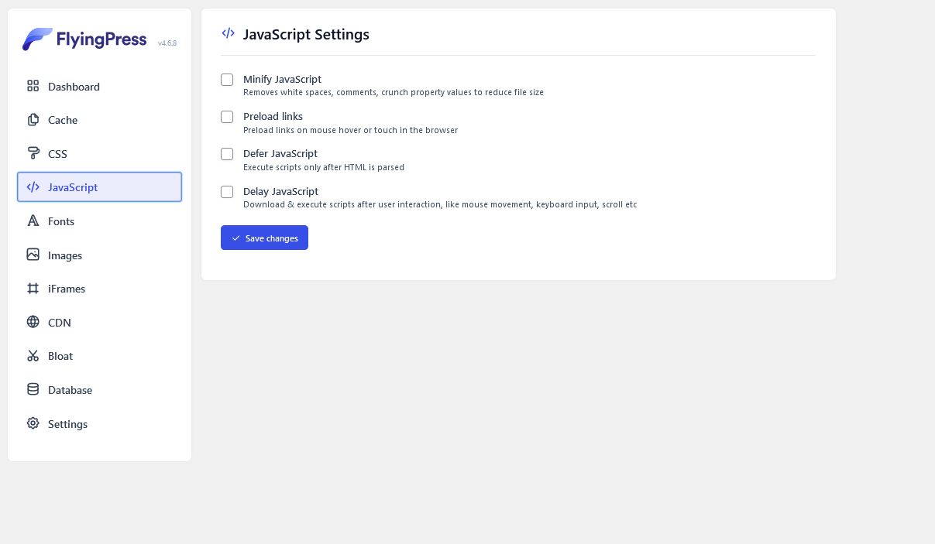Viewport: 935px width, 544px height.
Task: Click the CDN globe icon
Action: click(x=33, y=322)
